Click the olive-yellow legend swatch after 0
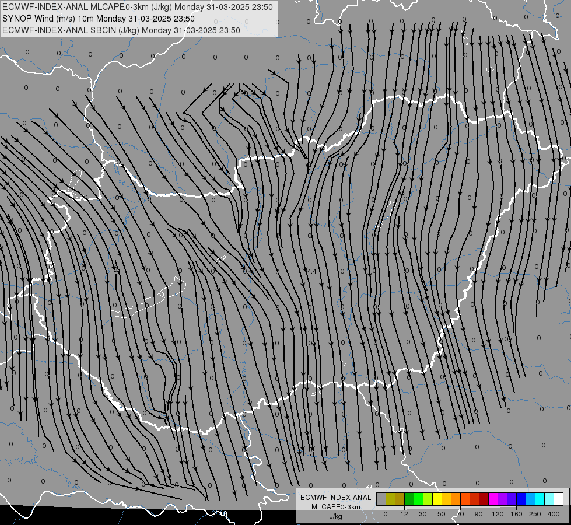This screenshot has width=571, height=525. [x=390, y=499]
